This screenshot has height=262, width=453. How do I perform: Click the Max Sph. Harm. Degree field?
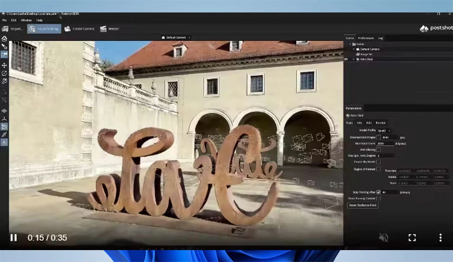click(x=385, y=155)
